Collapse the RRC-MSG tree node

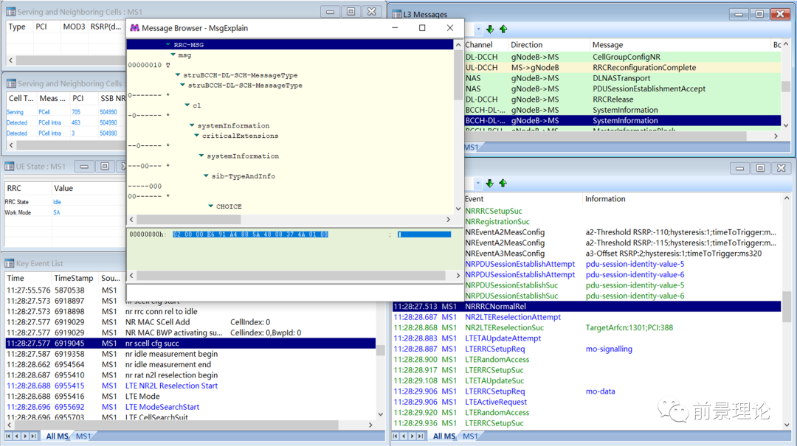tap(168, 45)
